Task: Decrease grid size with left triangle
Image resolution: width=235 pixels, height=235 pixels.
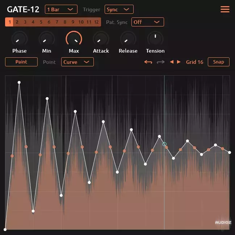Action: [x=172, y=62]
